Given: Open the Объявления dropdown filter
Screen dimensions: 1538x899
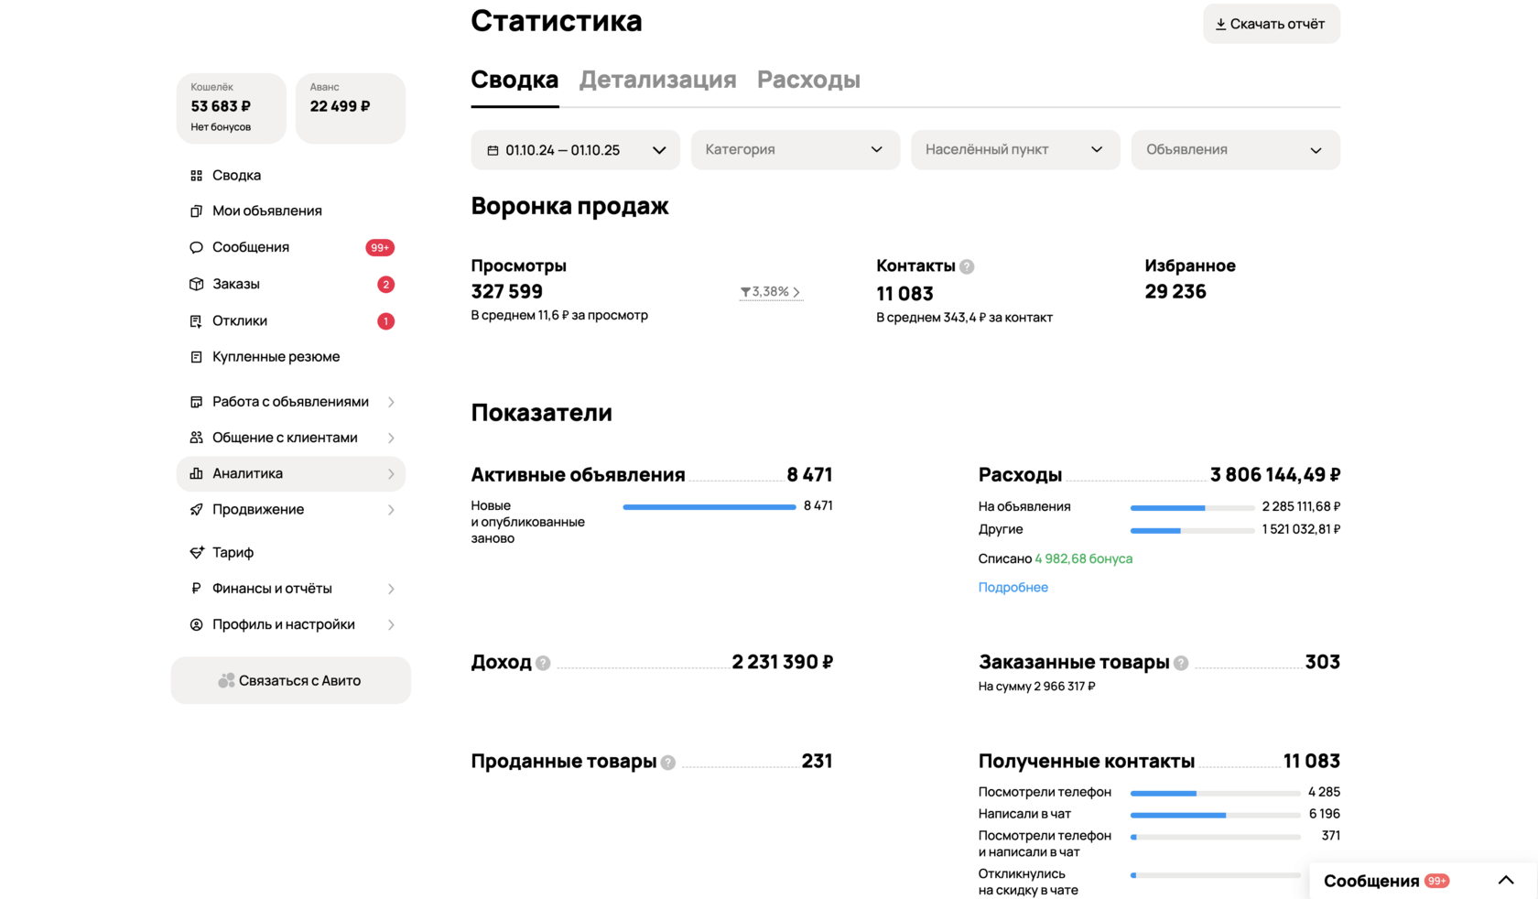Looking at the screenshot, I should pyautogui.click(x=1236, y=150).
